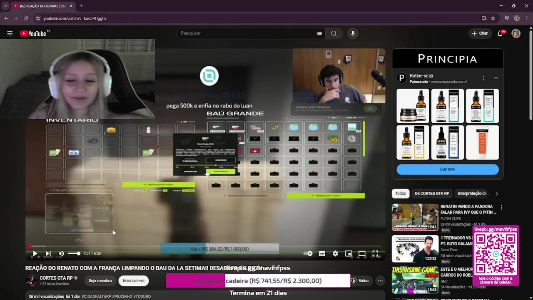
Task: Adjust the player volume slider
Action: (x=74, y=253)
